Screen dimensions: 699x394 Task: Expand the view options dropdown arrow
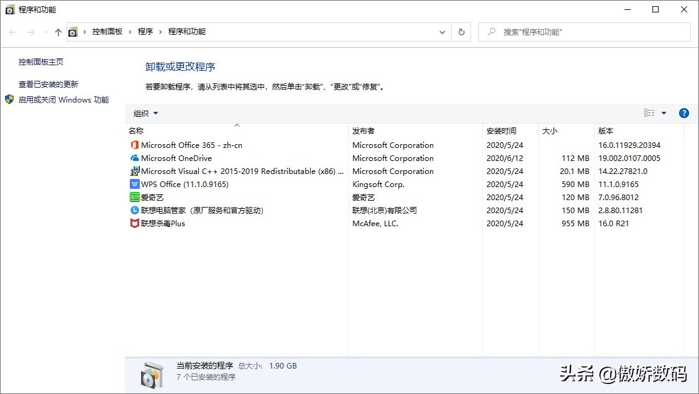(x=664, y=113)
